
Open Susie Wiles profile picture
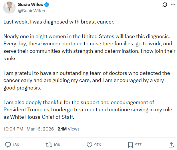[x=9, y=7]
